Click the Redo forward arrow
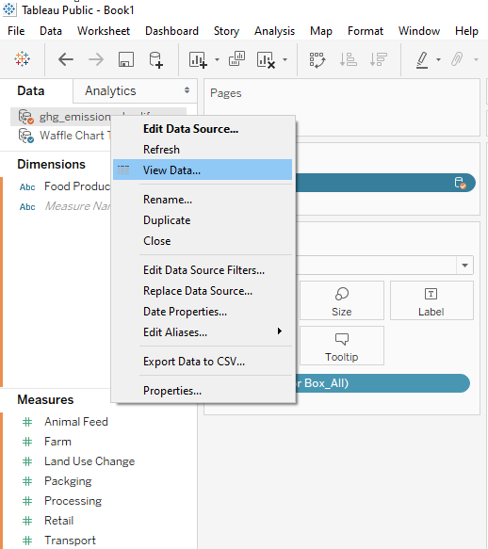Viewport: 488px width, 549px height. (96, 59)
